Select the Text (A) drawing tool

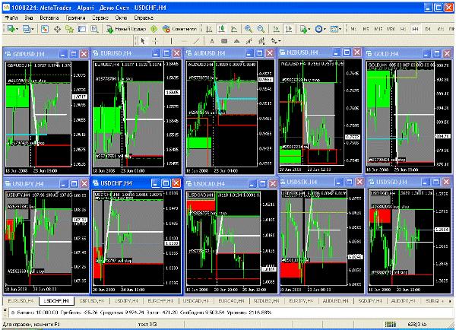(x=212, y=41)
